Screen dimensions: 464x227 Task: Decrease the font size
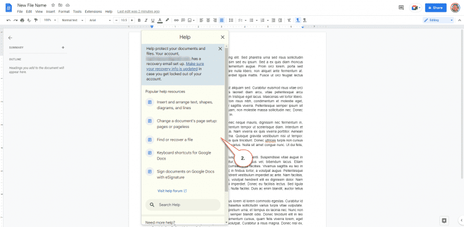(x=117, y=21)
